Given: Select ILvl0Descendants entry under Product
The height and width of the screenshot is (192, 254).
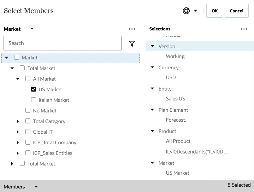Looking at the screenshot, I should tap(197, 152).
